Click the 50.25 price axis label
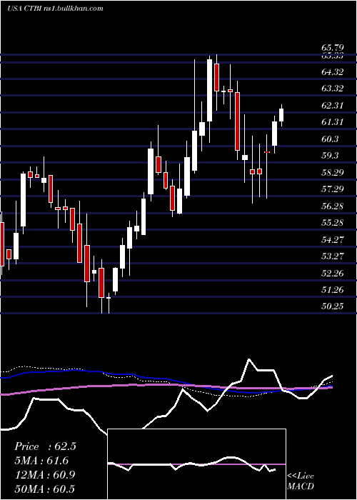The width and height of the screenshot is (357, 500). 333,306
